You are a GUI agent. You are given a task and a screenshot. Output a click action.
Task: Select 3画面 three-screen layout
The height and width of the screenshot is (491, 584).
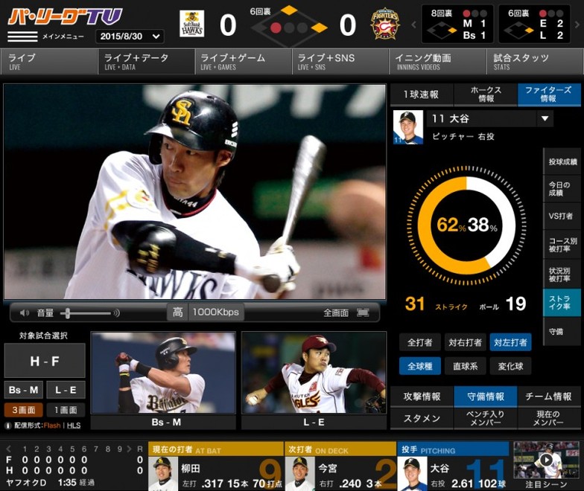pyautogui.click(x=23, y=410)
